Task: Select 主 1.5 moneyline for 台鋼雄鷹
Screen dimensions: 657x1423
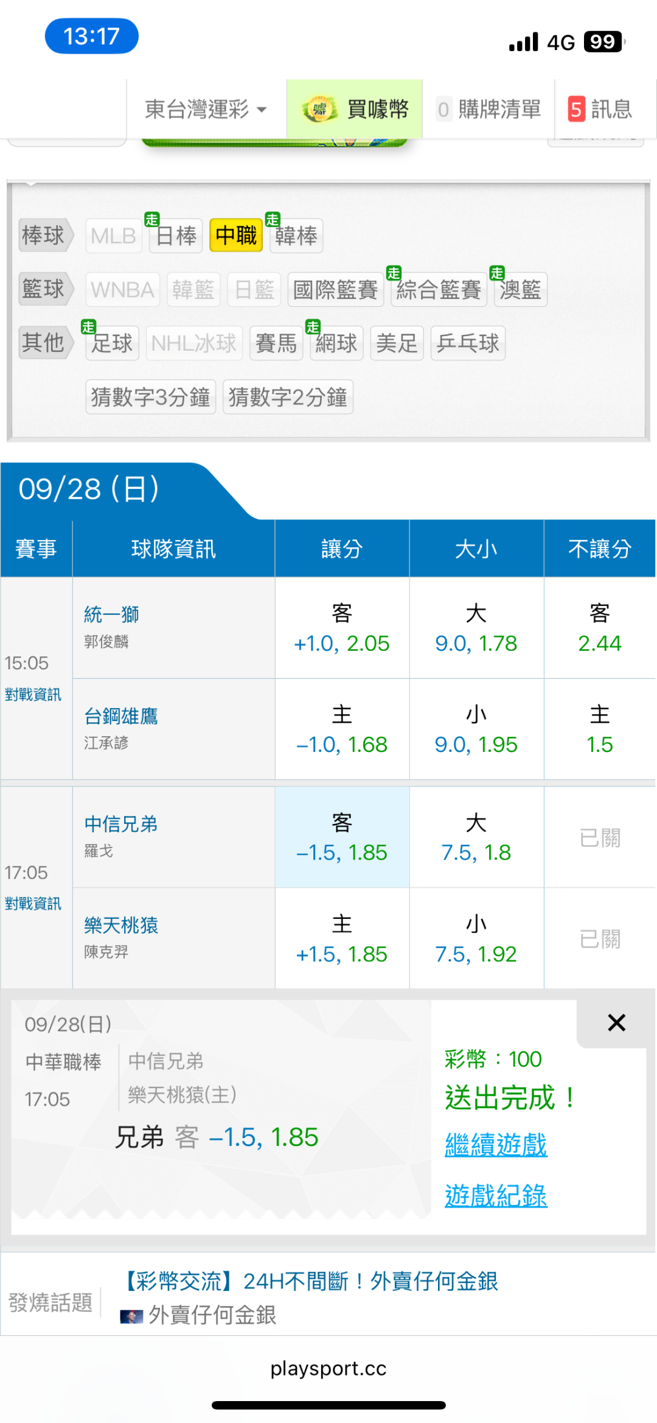Action: tap(599, 729)
